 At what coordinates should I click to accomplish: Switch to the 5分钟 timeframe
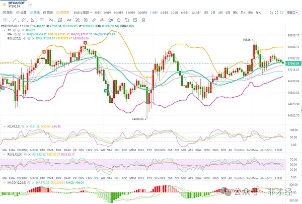[x=107, y=13]
